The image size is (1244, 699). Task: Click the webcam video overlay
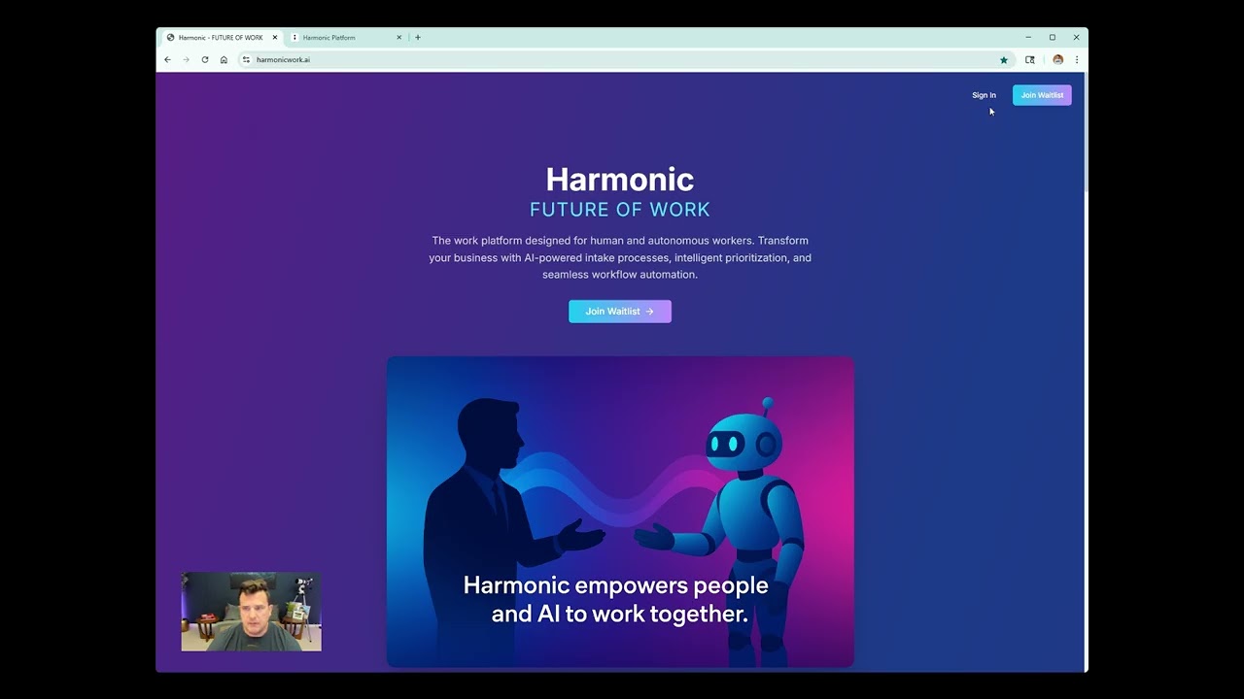tap(251, 612)
